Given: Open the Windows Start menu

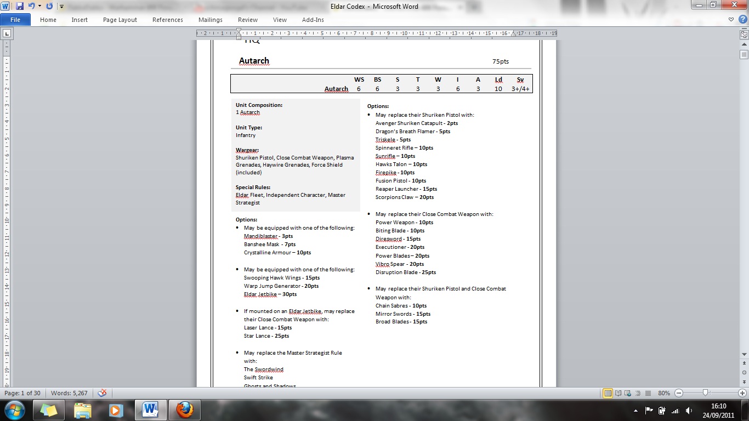Looking at the screenshot, I should (14, 410).
